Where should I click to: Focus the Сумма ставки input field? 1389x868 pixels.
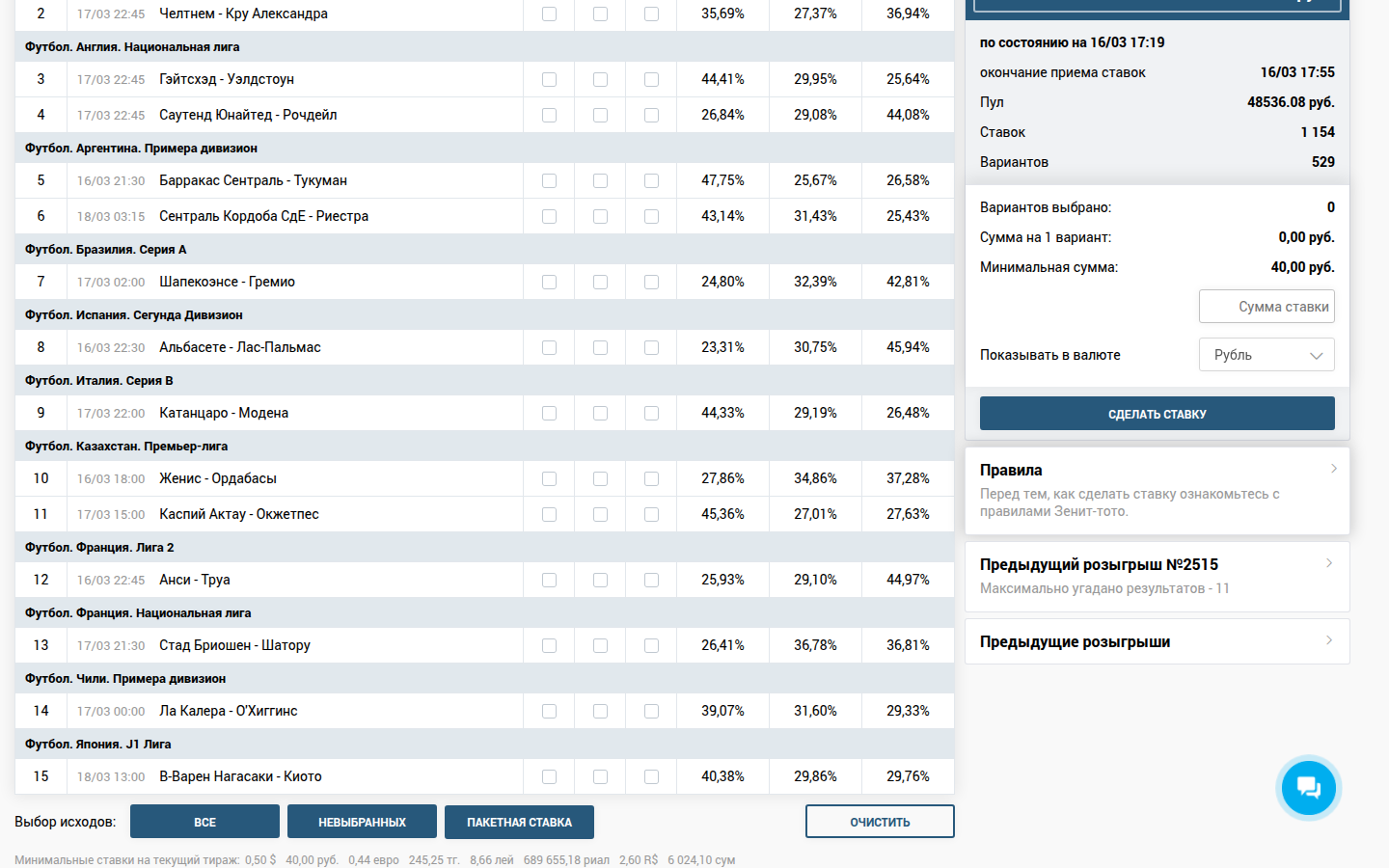pyautogui.click(x=1266, y=307)
